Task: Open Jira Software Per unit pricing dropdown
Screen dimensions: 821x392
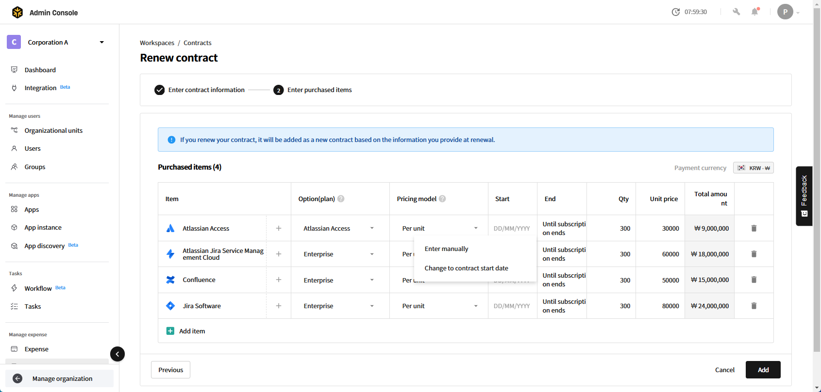Action: (439, 306)
